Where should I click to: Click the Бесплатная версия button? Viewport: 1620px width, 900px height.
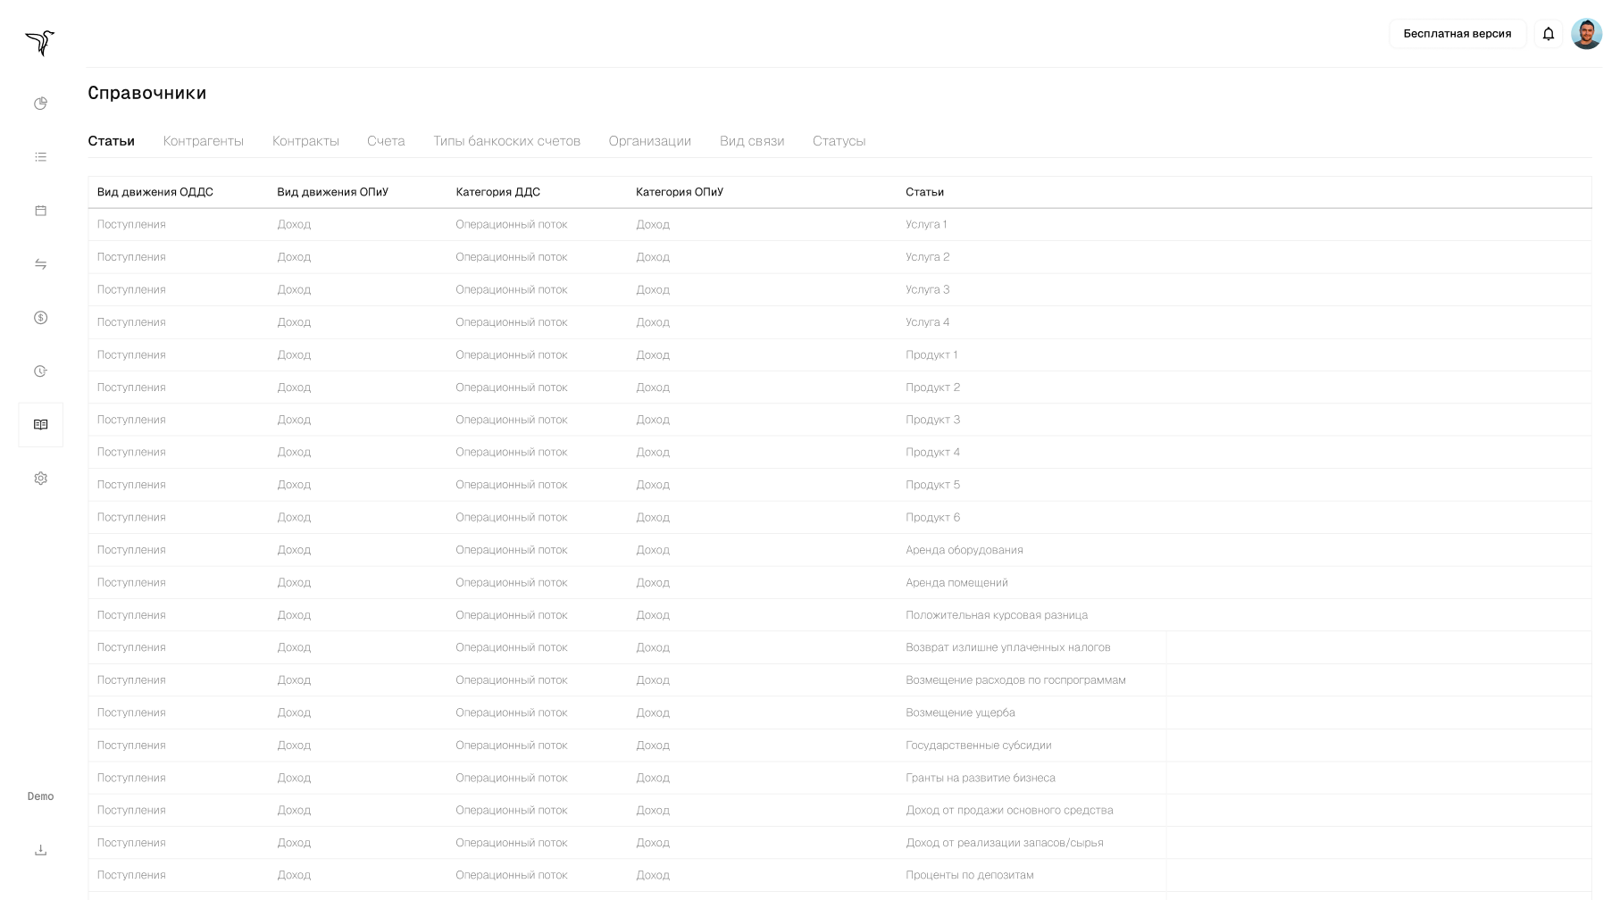(x=1457, y=34)
